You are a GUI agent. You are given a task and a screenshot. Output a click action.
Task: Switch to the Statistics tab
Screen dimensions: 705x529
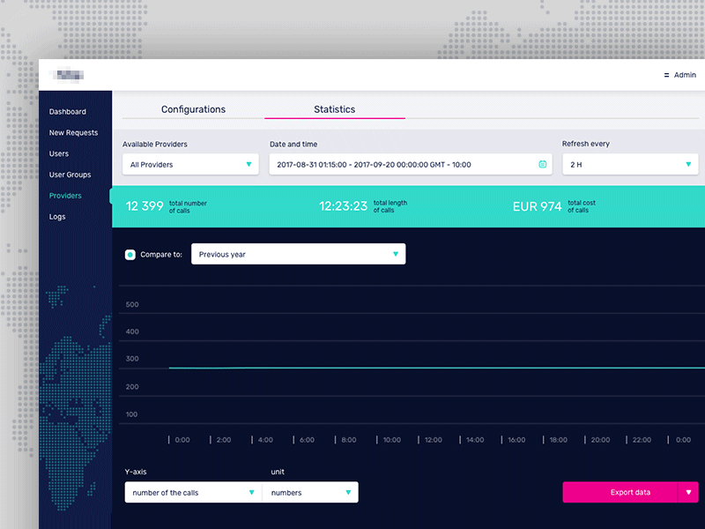334,109
